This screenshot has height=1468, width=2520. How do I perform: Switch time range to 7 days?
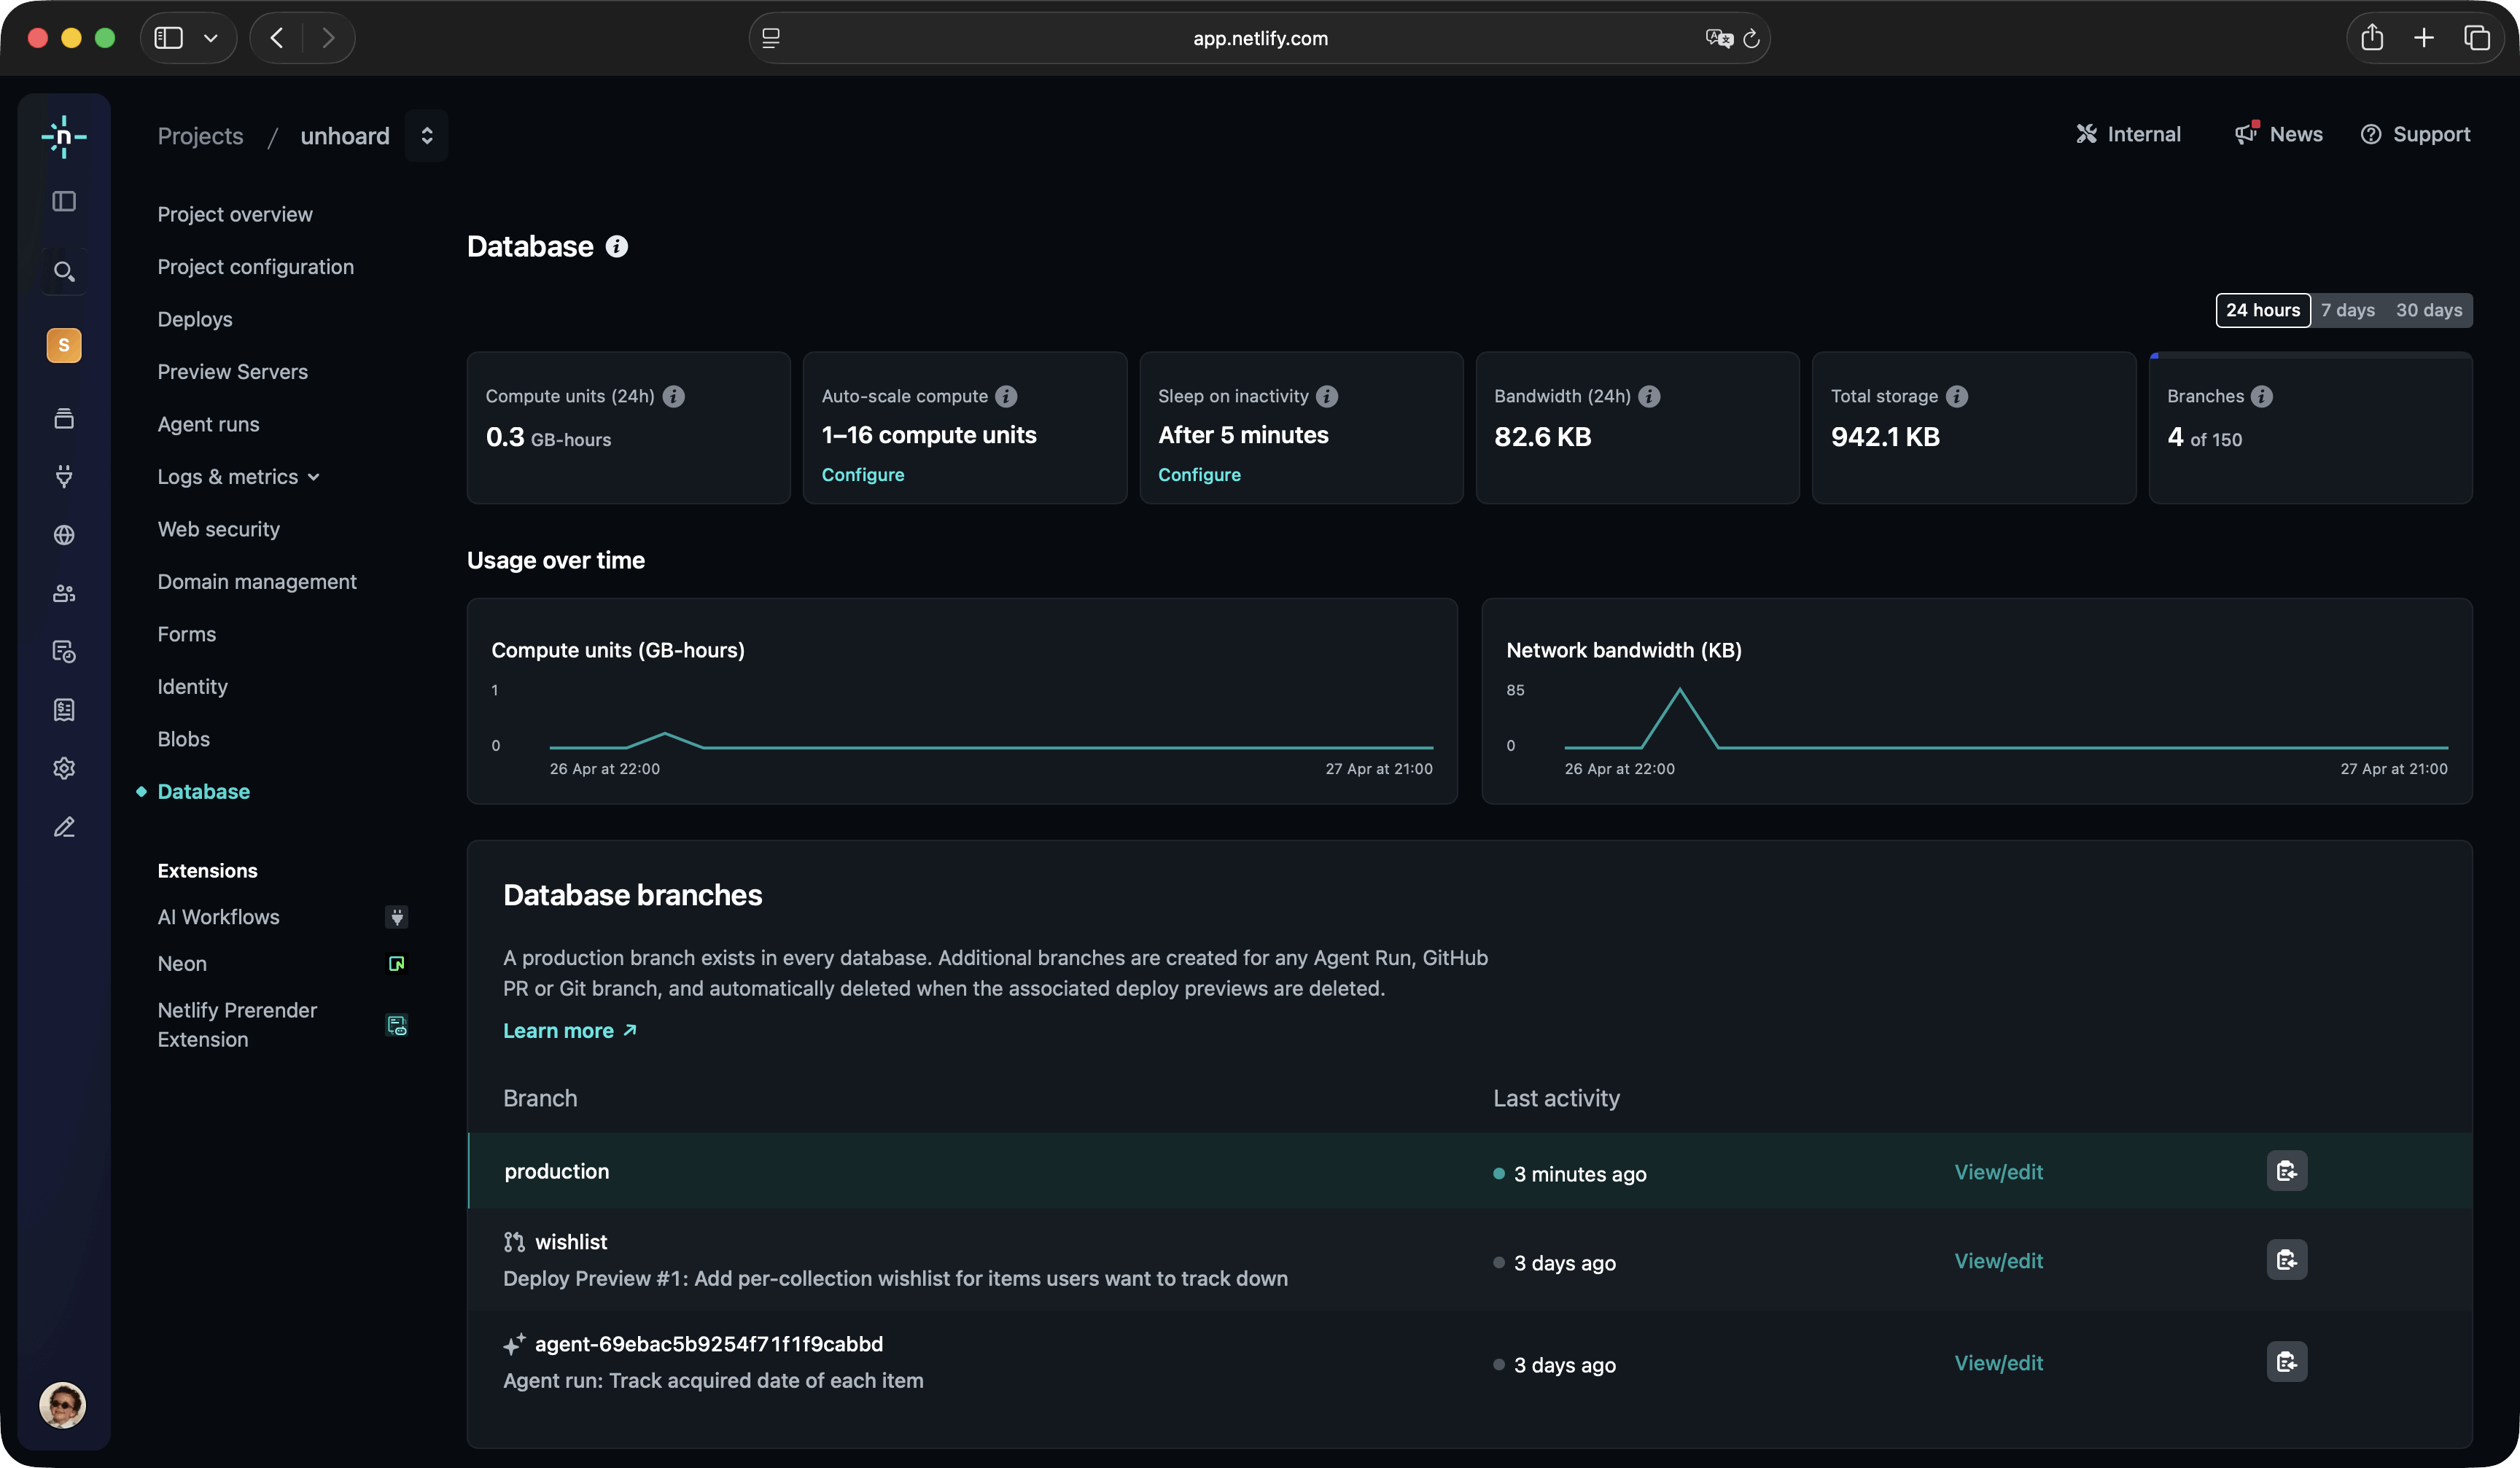[2347, 311]
